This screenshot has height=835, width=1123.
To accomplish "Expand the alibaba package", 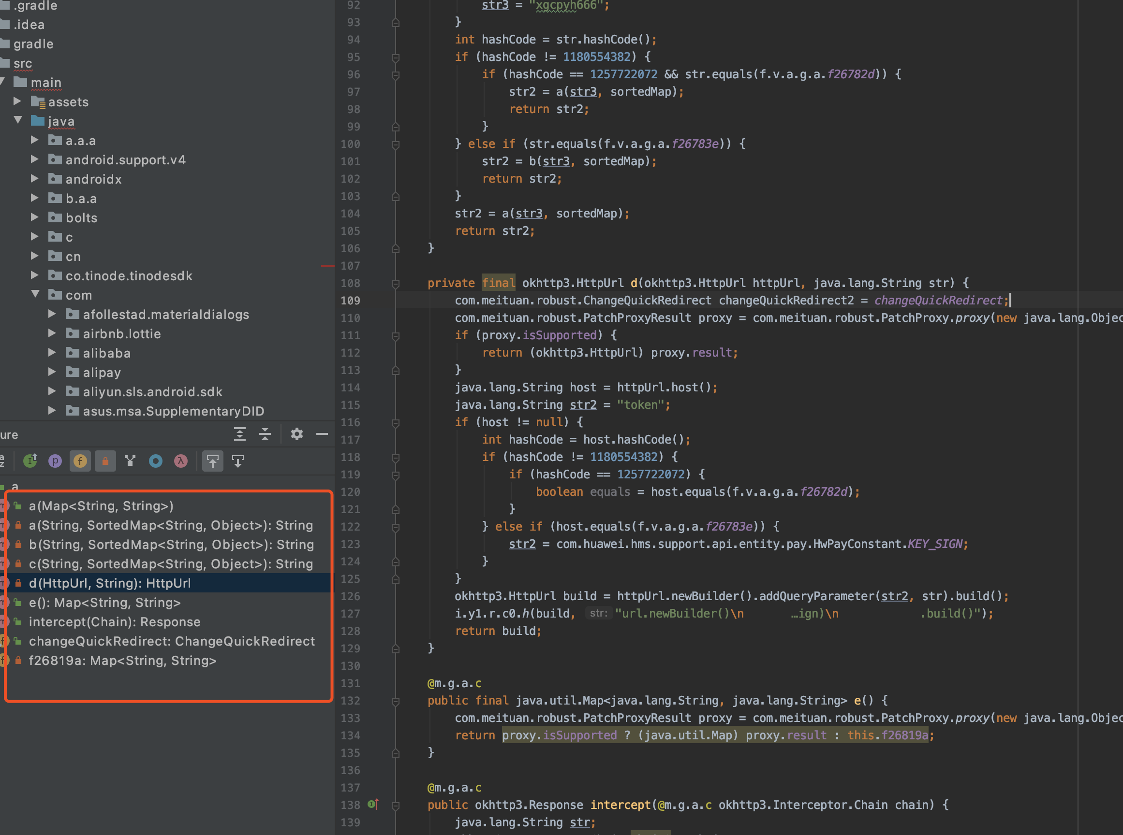I will [52, 352].
